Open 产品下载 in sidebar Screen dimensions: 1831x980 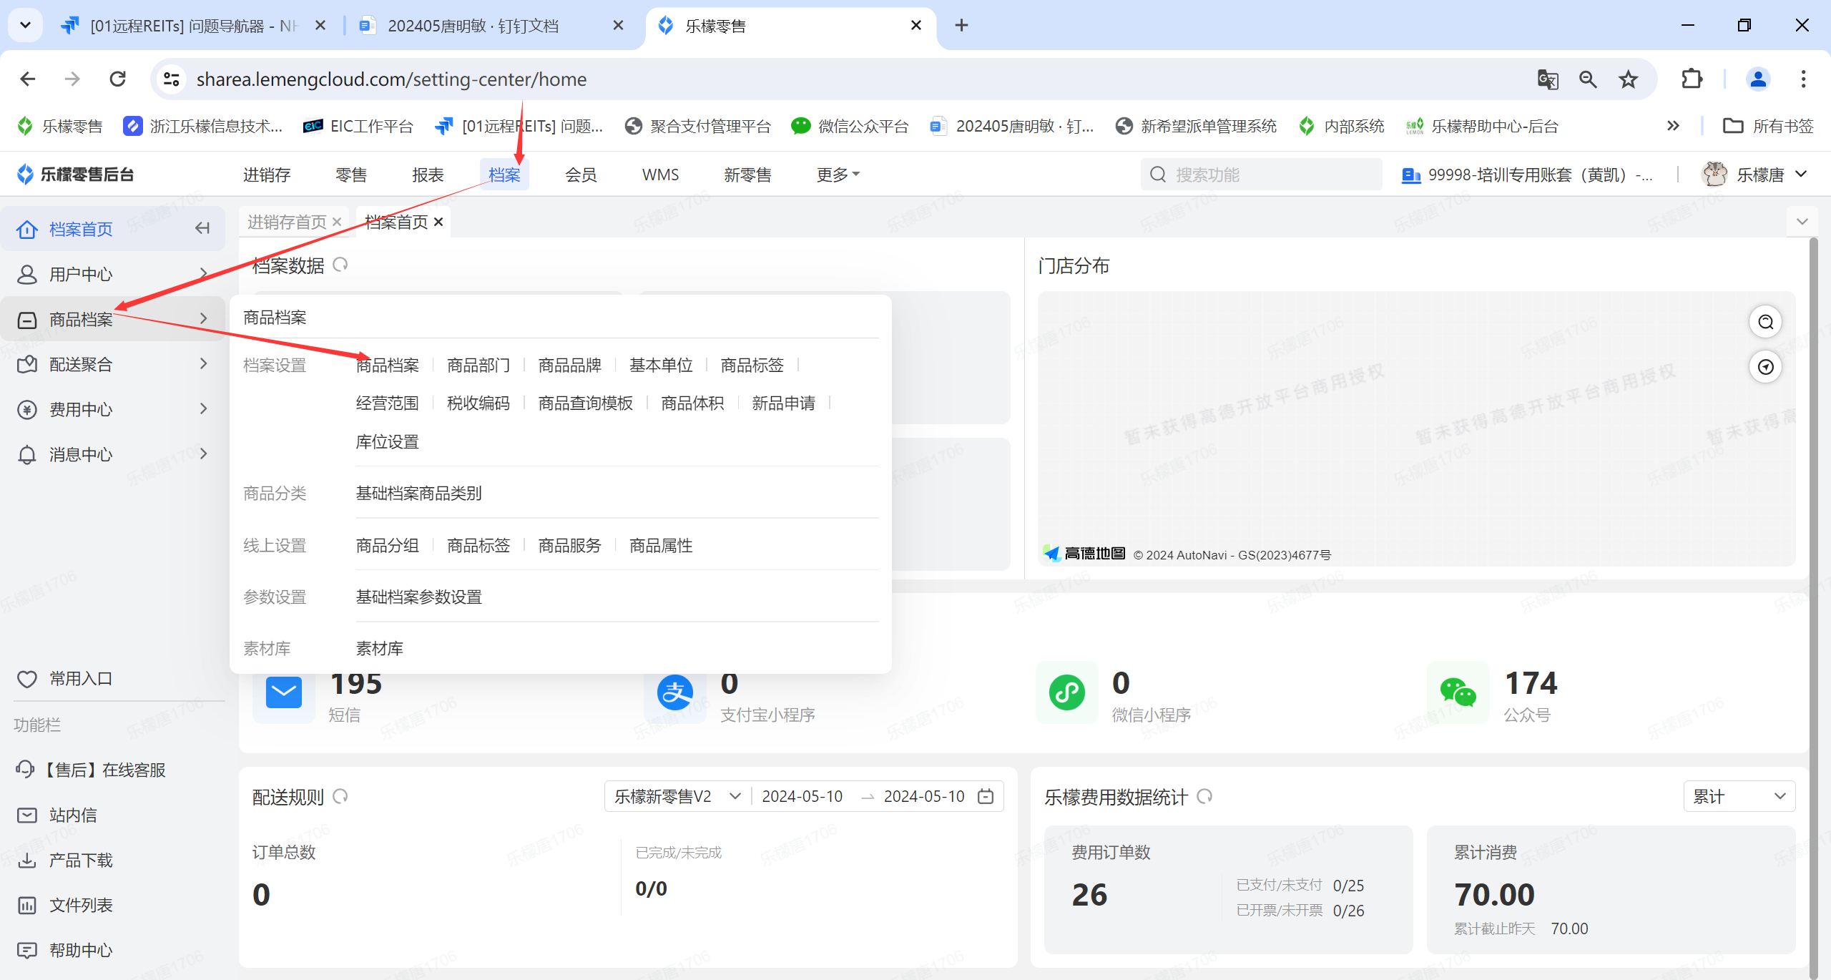[x=64, y=860]
